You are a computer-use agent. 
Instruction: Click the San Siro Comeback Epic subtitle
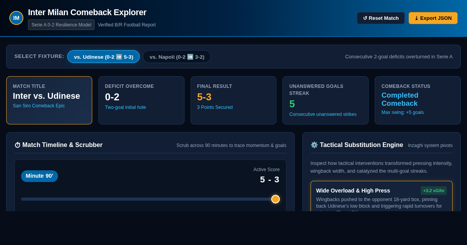(39, 106)
